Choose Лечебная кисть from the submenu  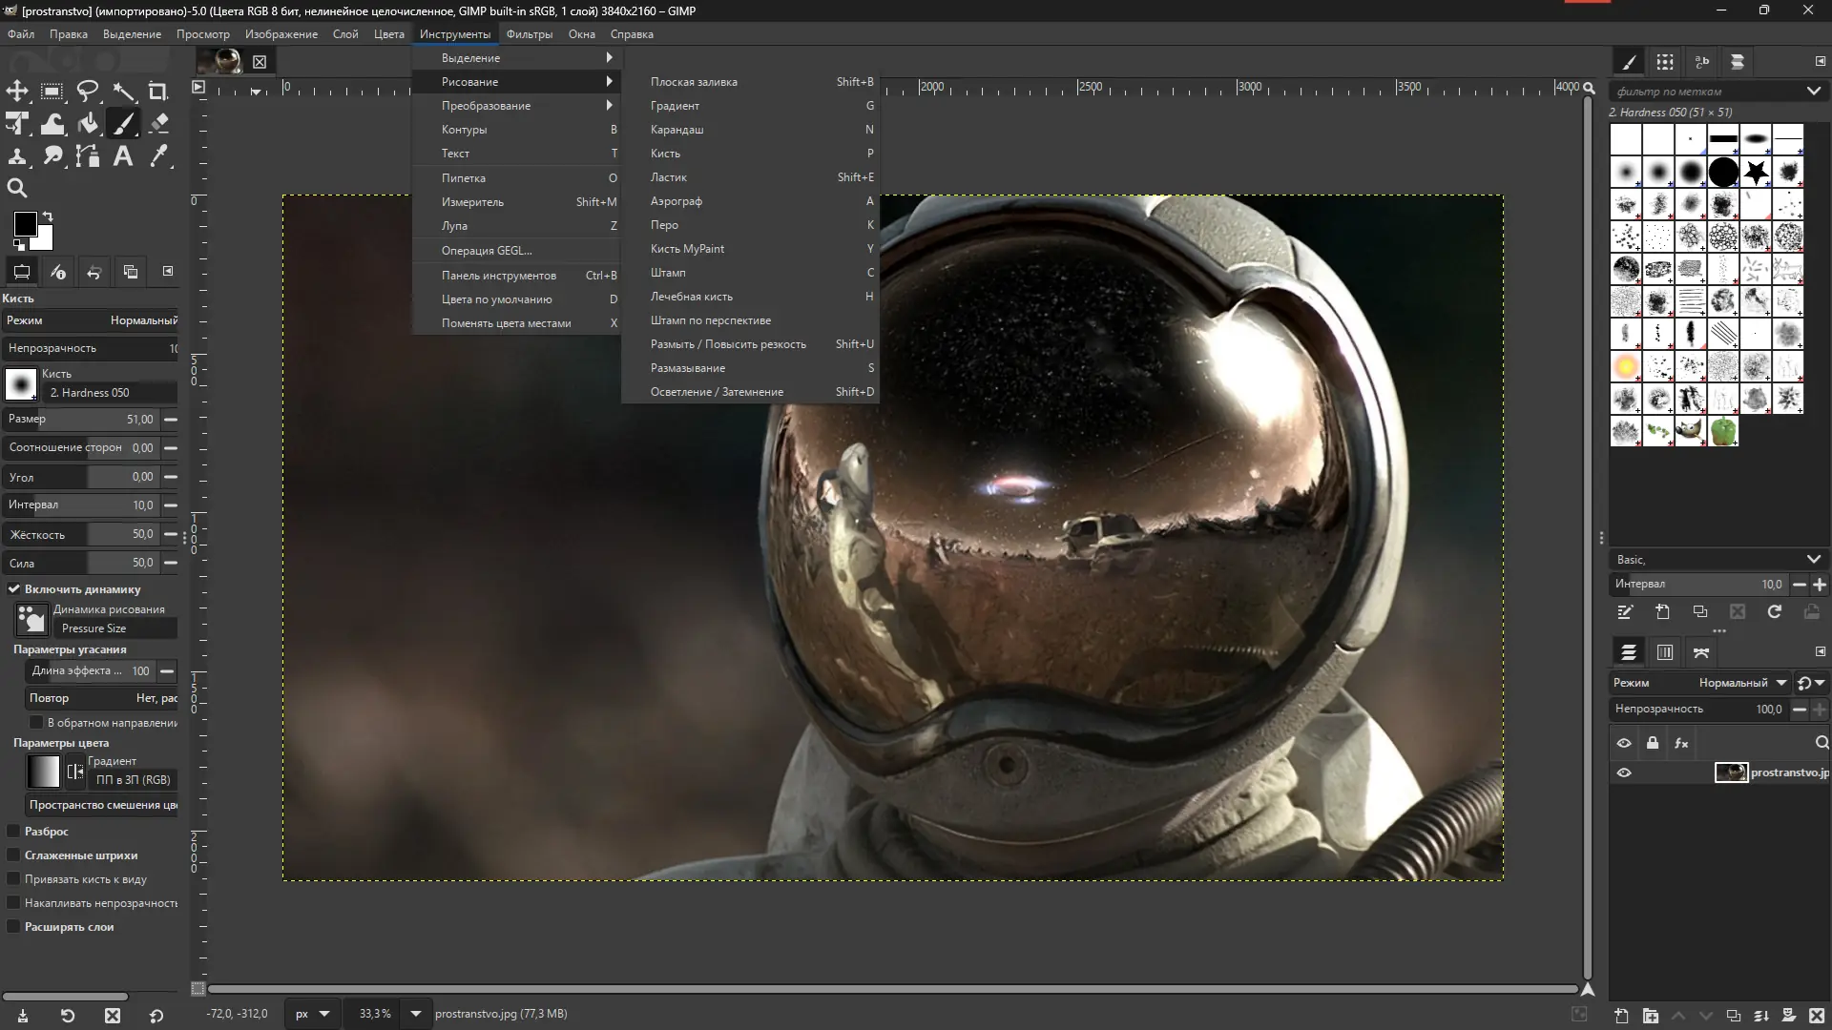(692, 297)
